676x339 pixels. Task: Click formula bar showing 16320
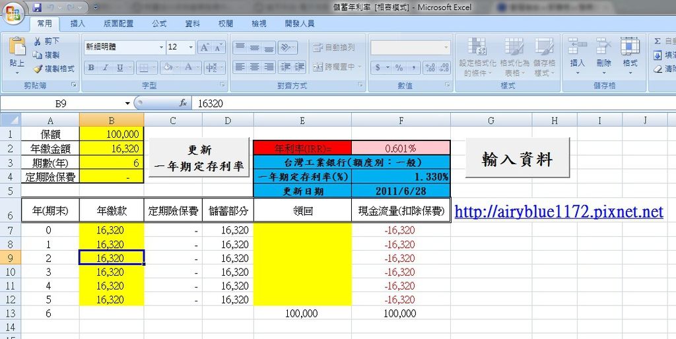[x=434, y=104]
